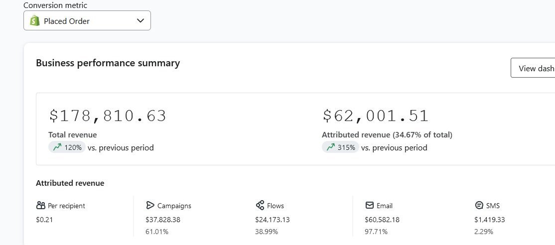Click the Flows revenue value $24,173.13
Viewport: 555px width, 245px height.
(x=272, y=220)
